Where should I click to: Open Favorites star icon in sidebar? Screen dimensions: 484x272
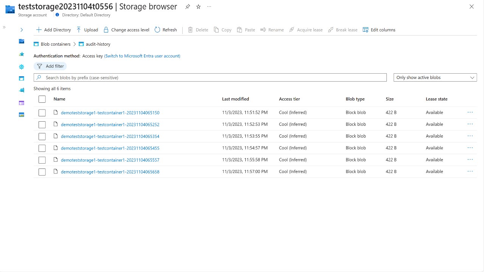coord(22,54)
